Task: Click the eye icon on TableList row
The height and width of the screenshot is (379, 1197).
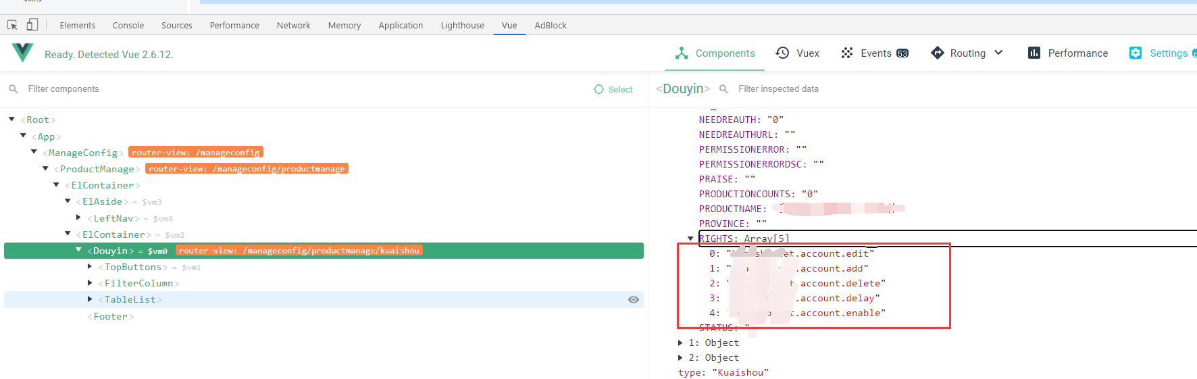Action: point(634,300)
